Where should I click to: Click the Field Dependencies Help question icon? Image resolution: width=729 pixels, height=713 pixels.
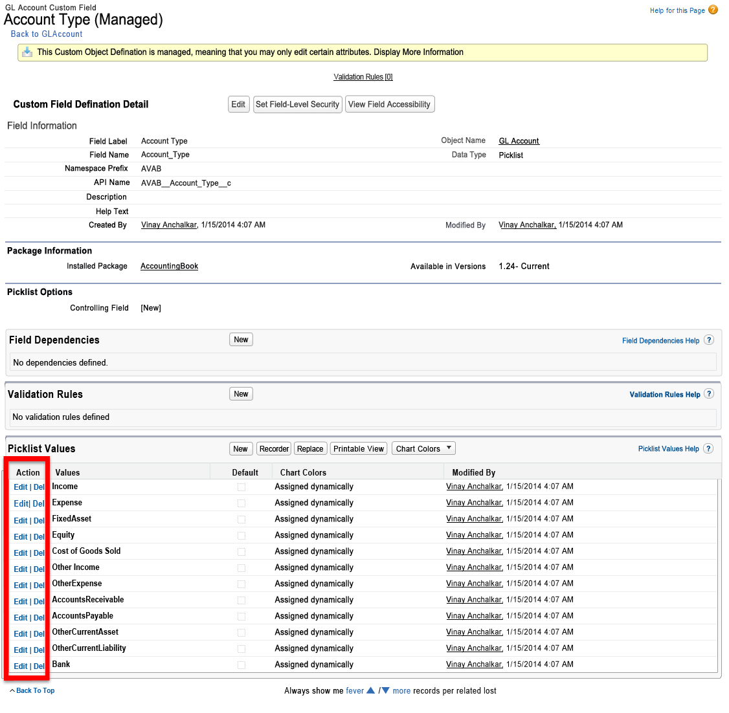tap(709, 340)
